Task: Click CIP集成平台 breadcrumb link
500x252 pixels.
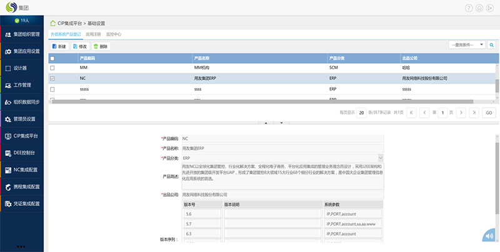Action: [x=69, y=23]
